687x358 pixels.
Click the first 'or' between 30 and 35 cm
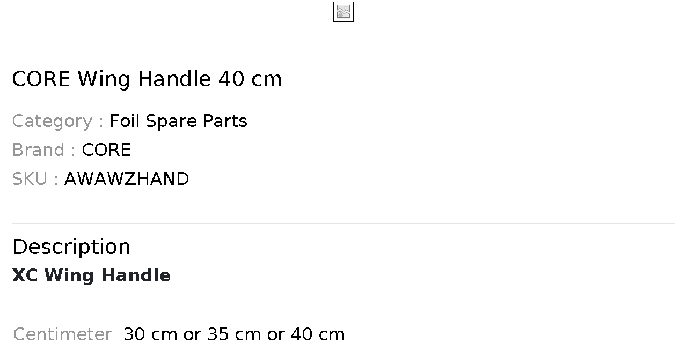point(192,334)
